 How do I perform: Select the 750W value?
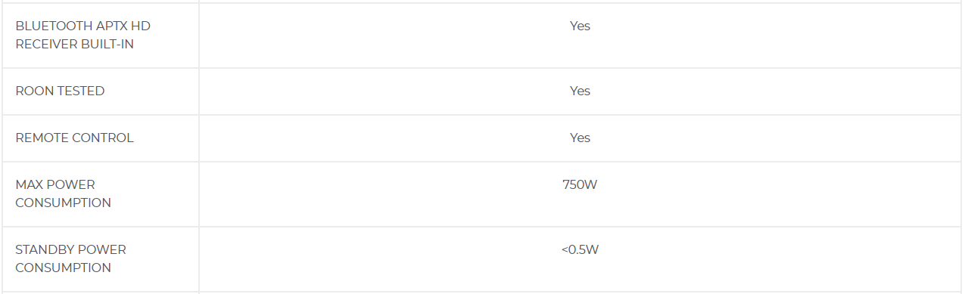click(x=580, y=184)
